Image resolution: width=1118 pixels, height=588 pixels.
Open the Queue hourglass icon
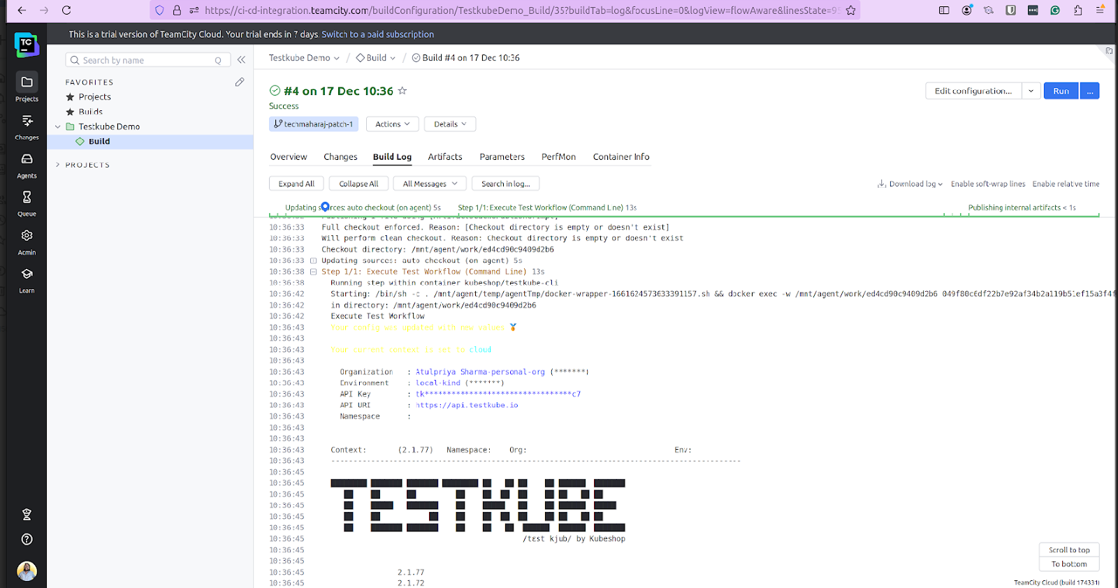[x=27, y=198]
